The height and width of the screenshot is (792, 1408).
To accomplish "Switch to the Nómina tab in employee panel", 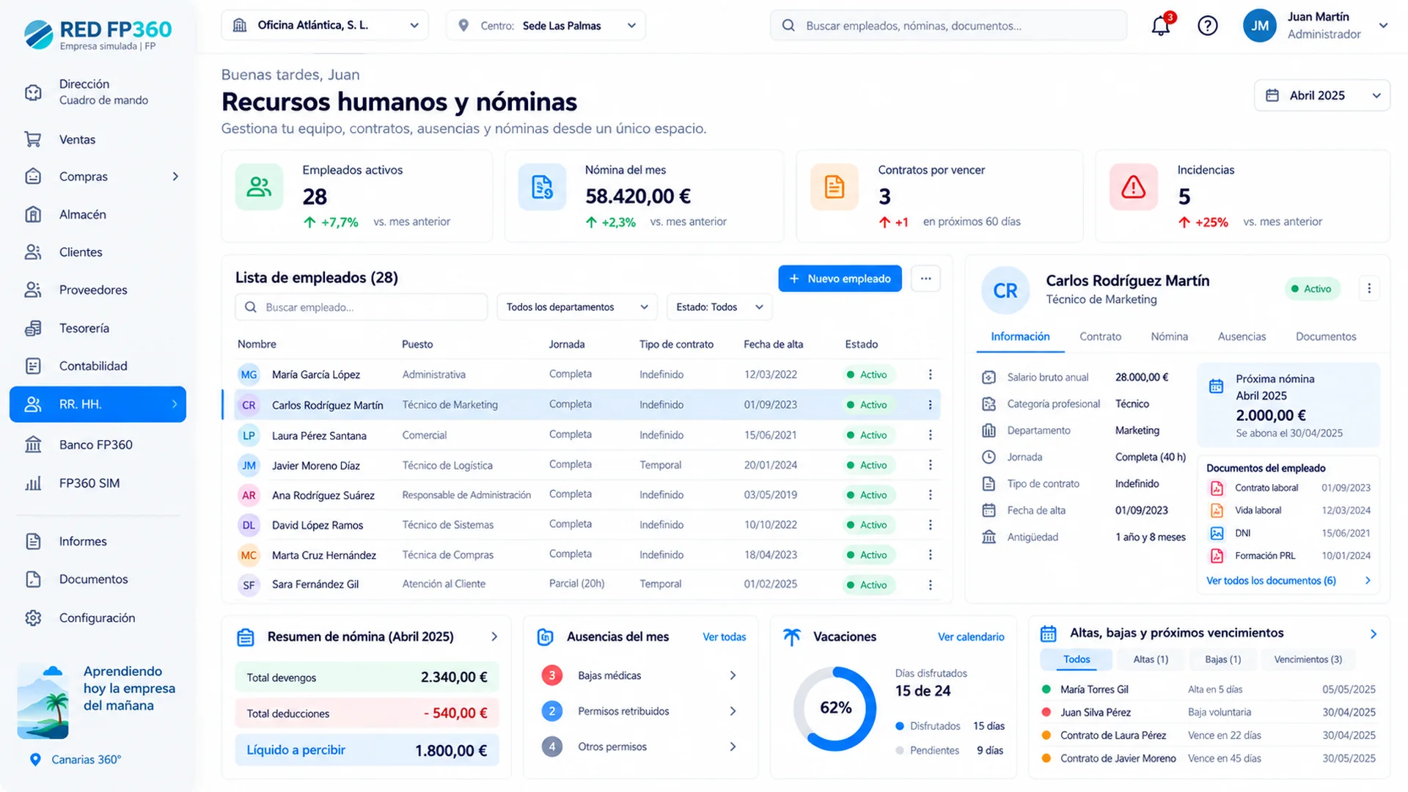I will (1169, 337).
